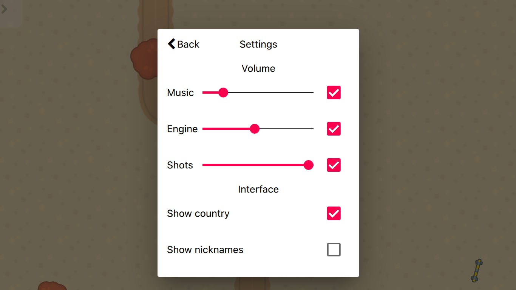The image size is (516, 290).
Task: Click the Volume section heading
Action: click(258, 68)
